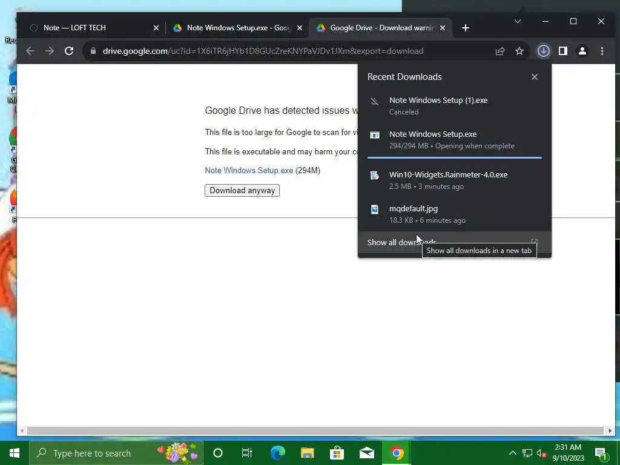Open Task View on the taskbar

[x=247, y=453]
